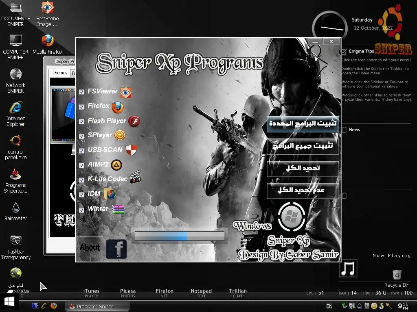Click the circular Windows logo emblem
Screen dimensions: 417x312
(292, 217)
